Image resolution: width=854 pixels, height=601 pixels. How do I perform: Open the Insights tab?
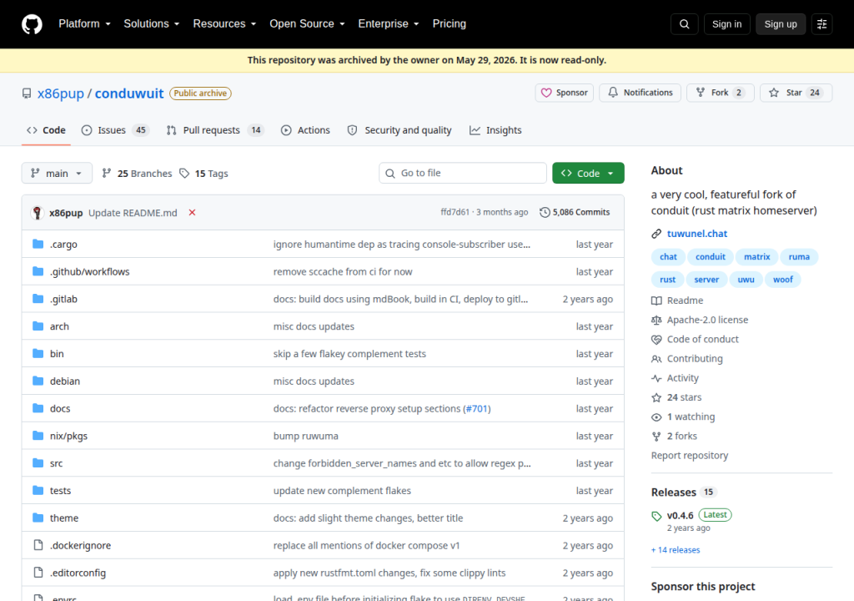coord(495,130)
